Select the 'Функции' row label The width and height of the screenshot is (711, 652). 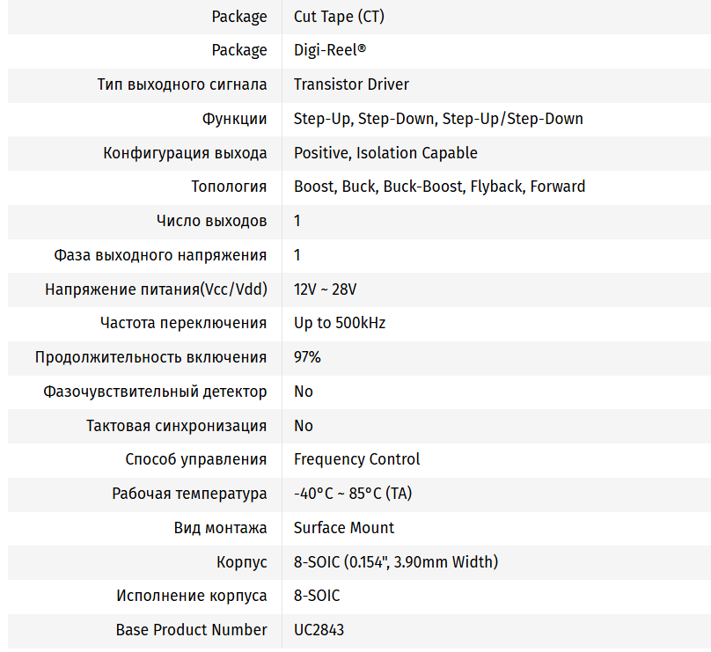point(234,119)
